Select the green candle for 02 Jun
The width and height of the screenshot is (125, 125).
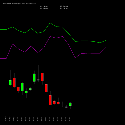[x=22, y=87]
